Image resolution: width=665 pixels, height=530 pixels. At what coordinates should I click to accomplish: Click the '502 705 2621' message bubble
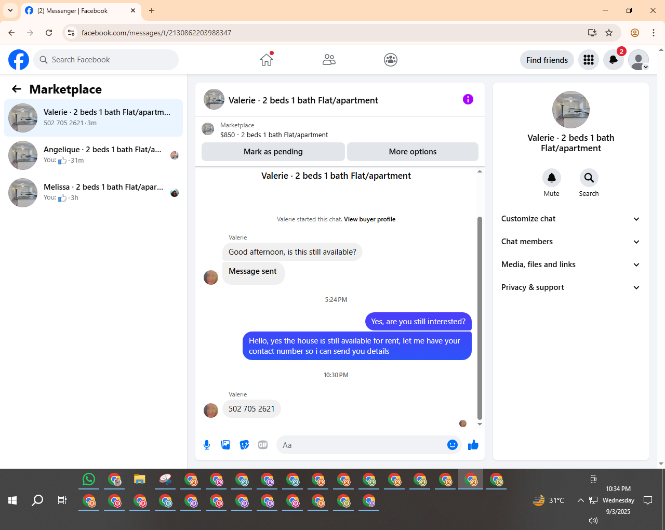tap(251, 409)
